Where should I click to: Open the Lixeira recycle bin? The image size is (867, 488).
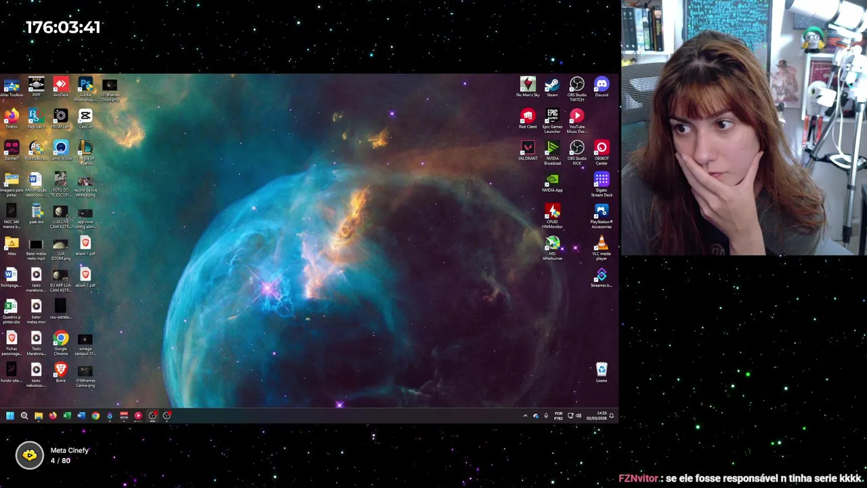[x=601, y=373]
